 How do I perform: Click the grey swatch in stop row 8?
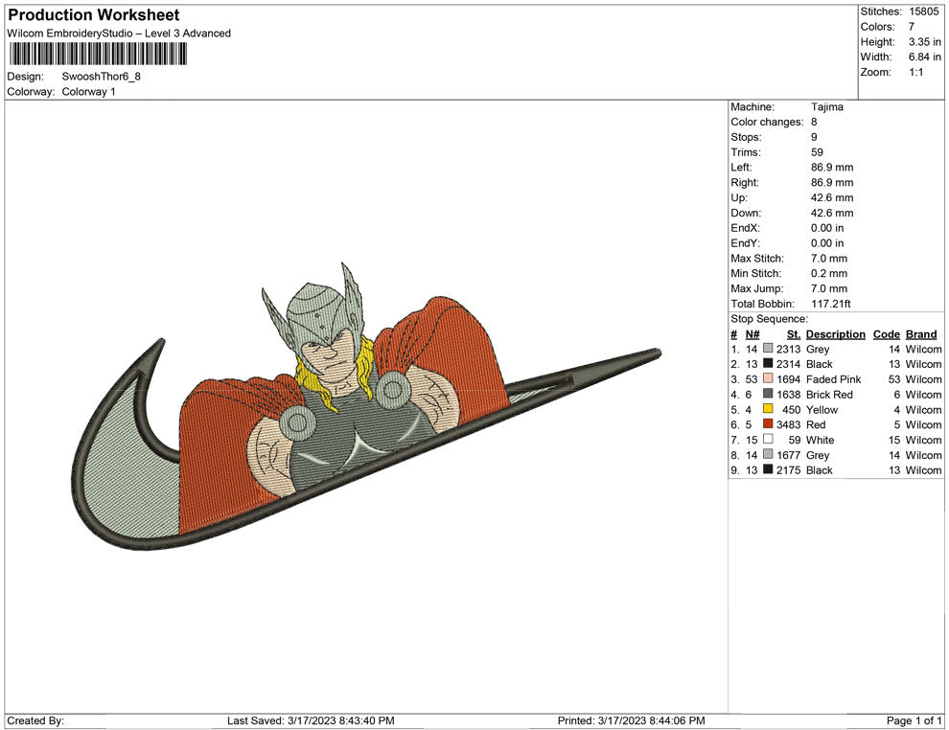pyautogui.click(x=768, y=454)
